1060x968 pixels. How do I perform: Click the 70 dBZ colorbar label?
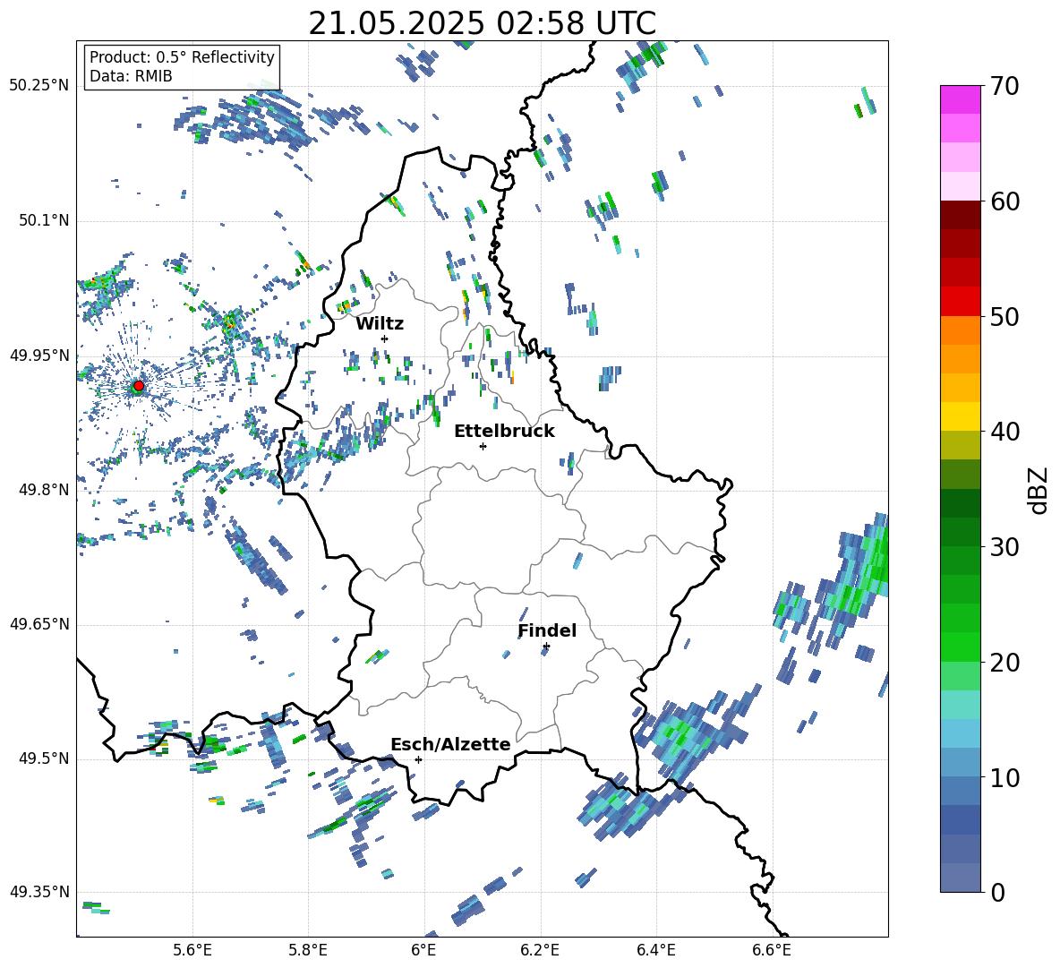pyautogui.click(x=1004, y=87)
